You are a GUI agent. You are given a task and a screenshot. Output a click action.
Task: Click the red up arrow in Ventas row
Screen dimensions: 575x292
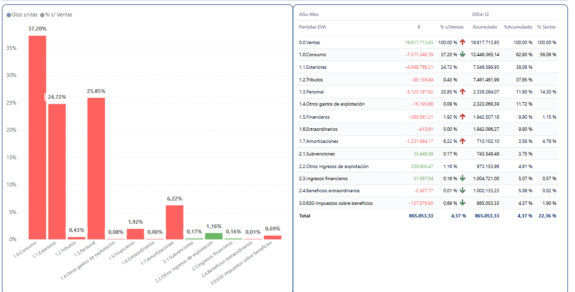(463, 42)
